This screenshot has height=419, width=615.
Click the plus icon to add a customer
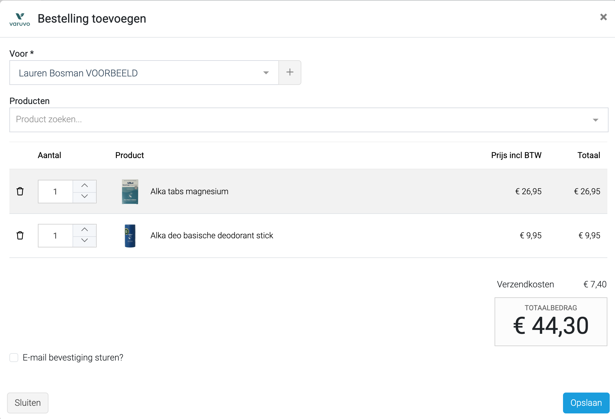pos(290,72)
